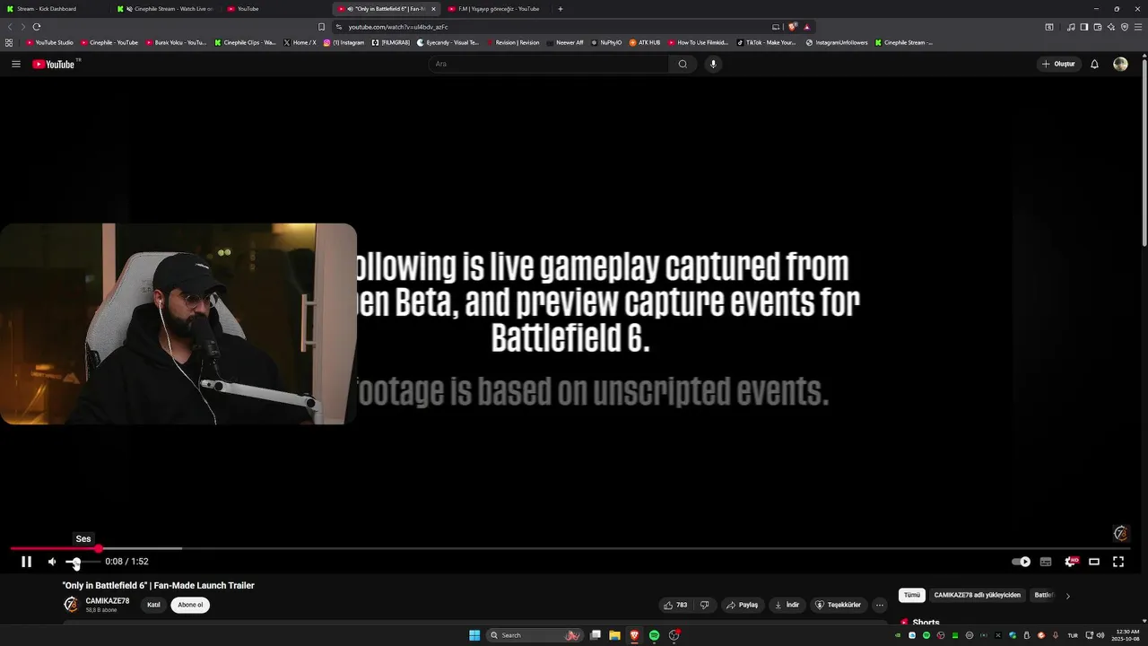Open the Oluştur create menu
Screen dimensions: 1148x646
[1058, 64]
